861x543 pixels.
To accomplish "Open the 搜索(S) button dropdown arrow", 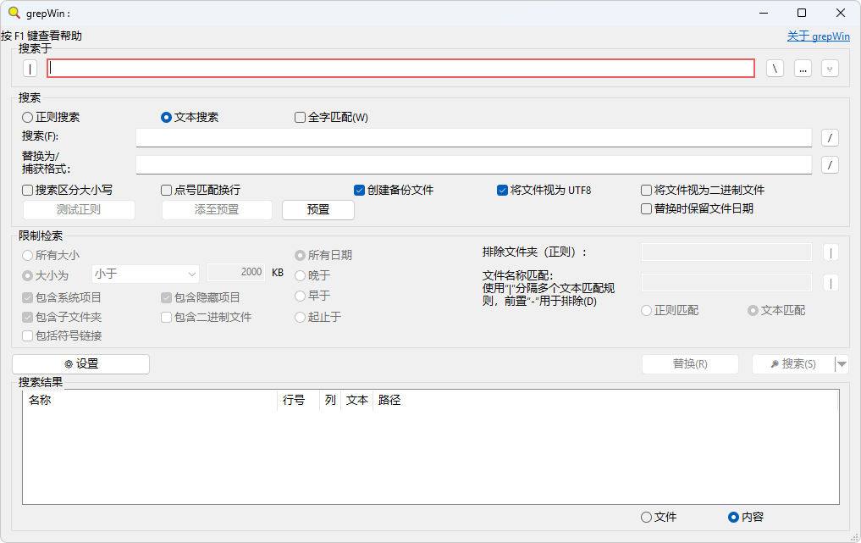I will click(x=842, y=363).
